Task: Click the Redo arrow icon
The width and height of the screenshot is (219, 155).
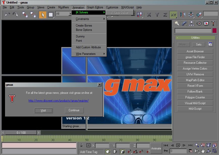Action: [x=15, y=15]
